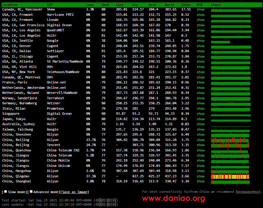Show MTR for Chicago Cogent row
This screenshot has width=263, height=208.
click(x=201, y=56)
